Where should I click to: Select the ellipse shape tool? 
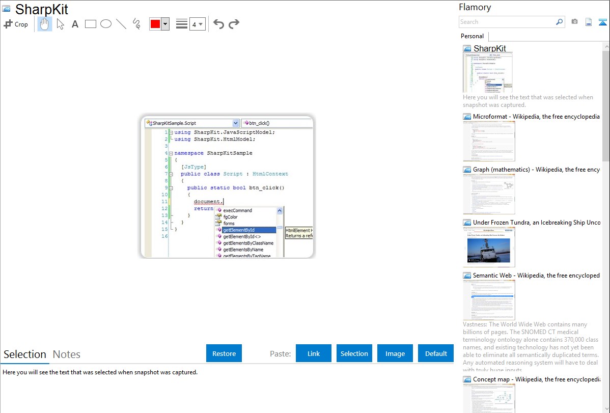pyautogui.click(x=106, y=24)
